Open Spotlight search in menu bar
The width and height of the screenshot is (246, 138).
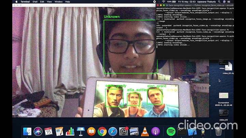(219, 2)
